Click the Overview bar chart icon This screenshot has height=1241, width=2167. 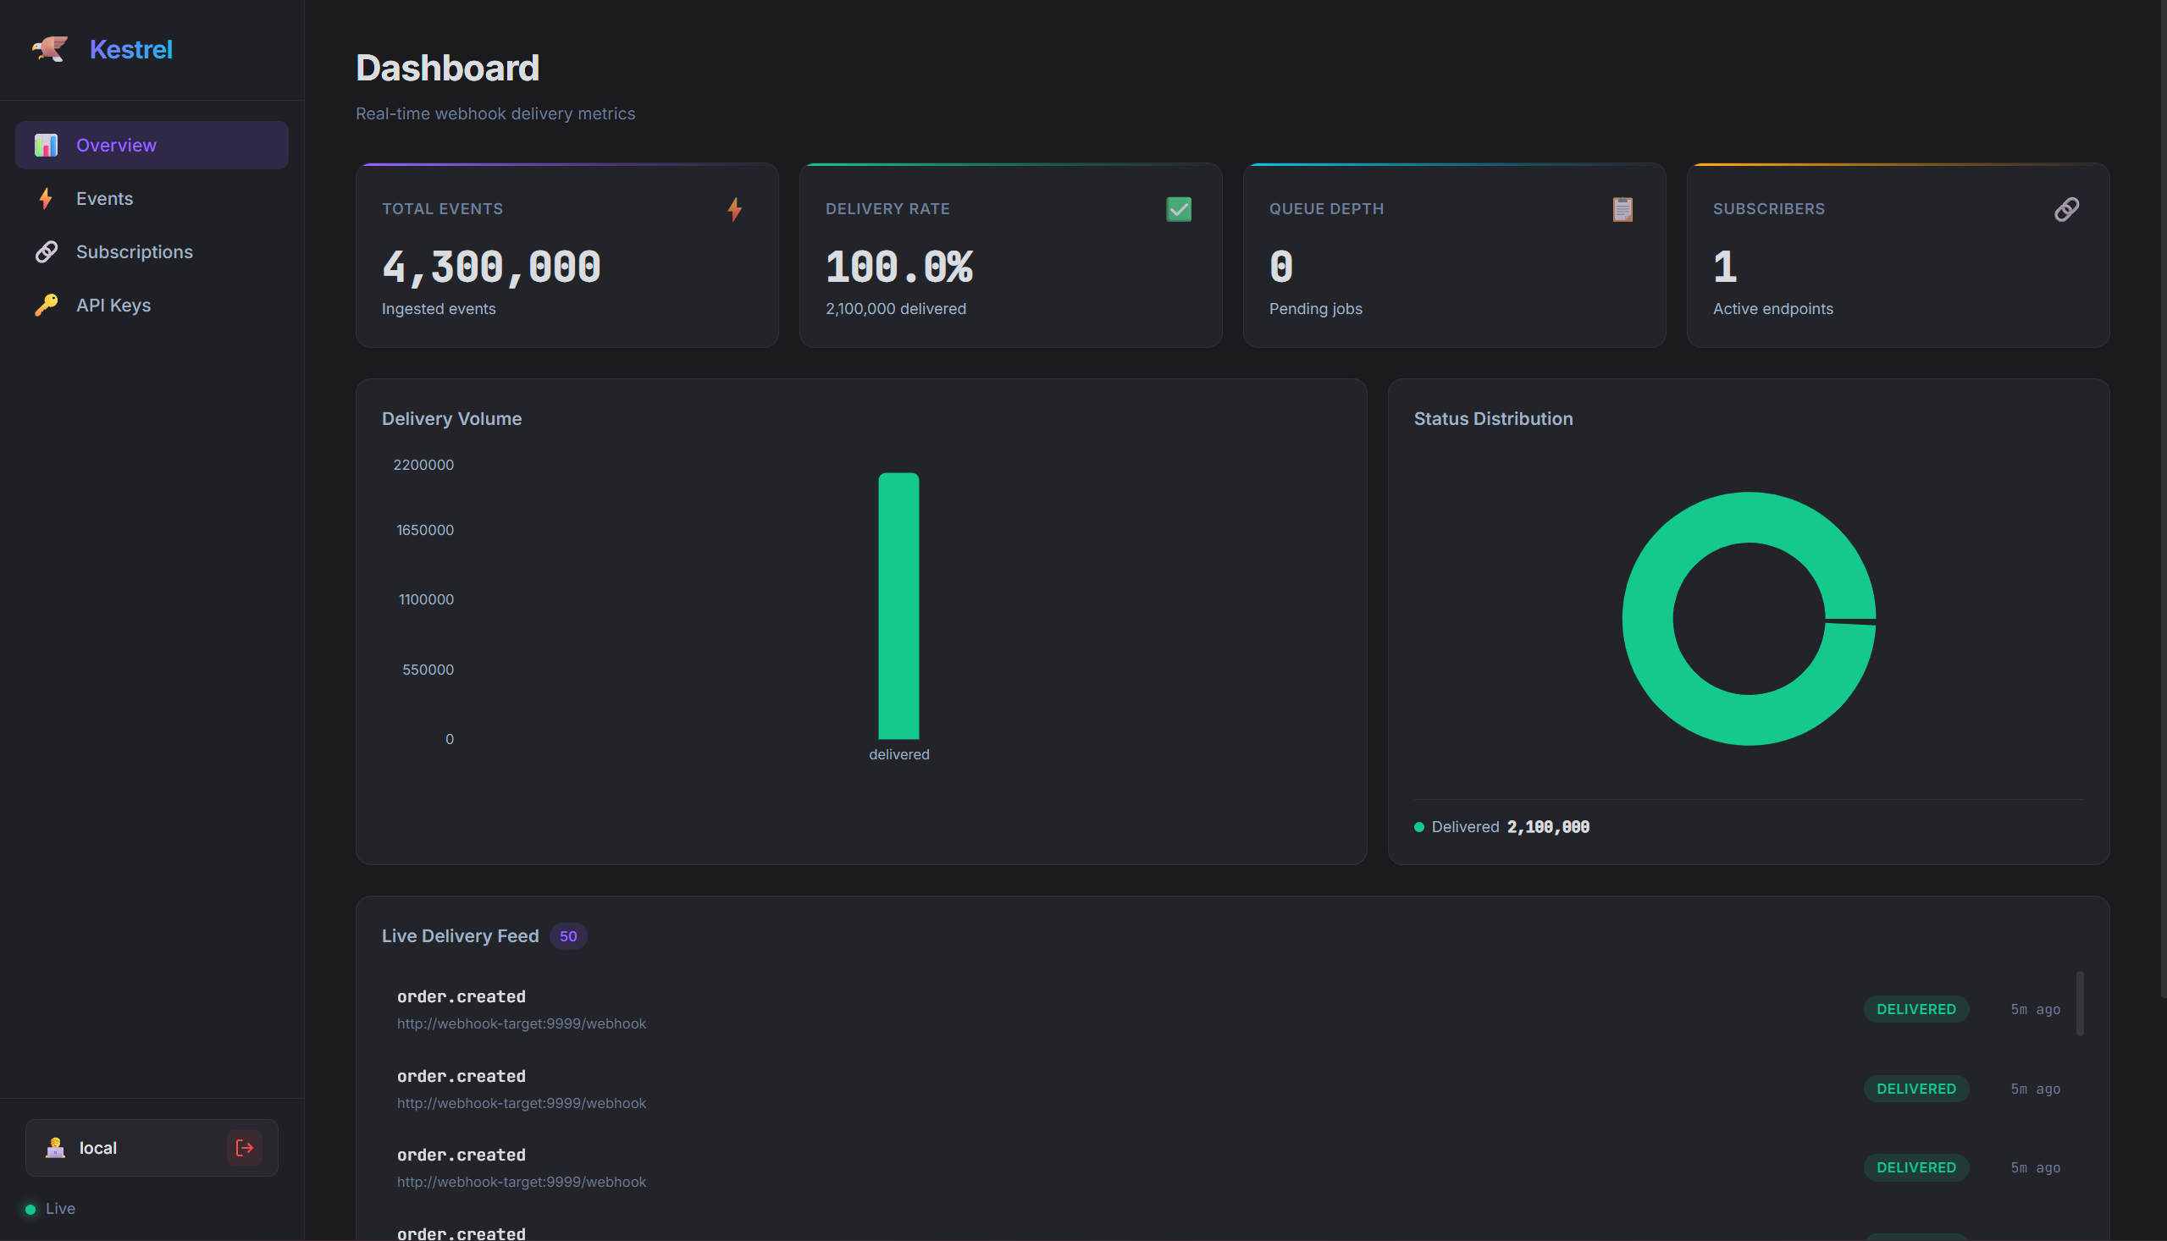pyautogui.click(x=46, y=145)
